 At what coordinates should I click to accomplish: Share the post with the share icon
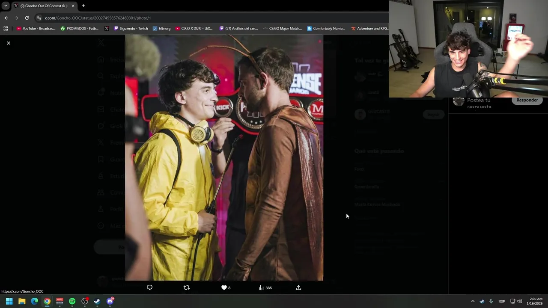298,287
